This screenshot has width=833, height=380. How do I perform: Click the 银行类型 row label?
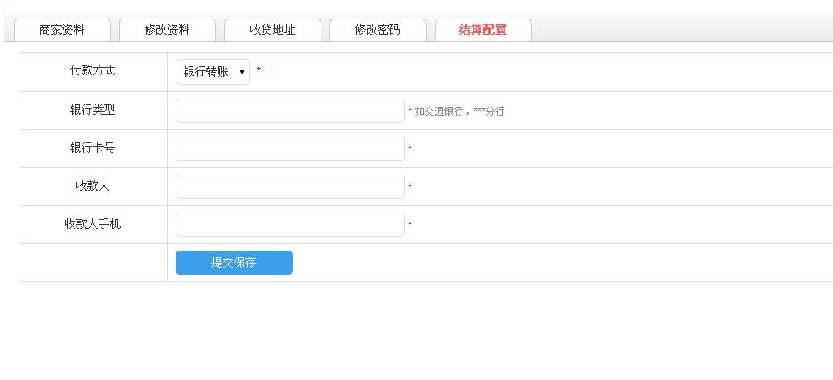[93, 110]
